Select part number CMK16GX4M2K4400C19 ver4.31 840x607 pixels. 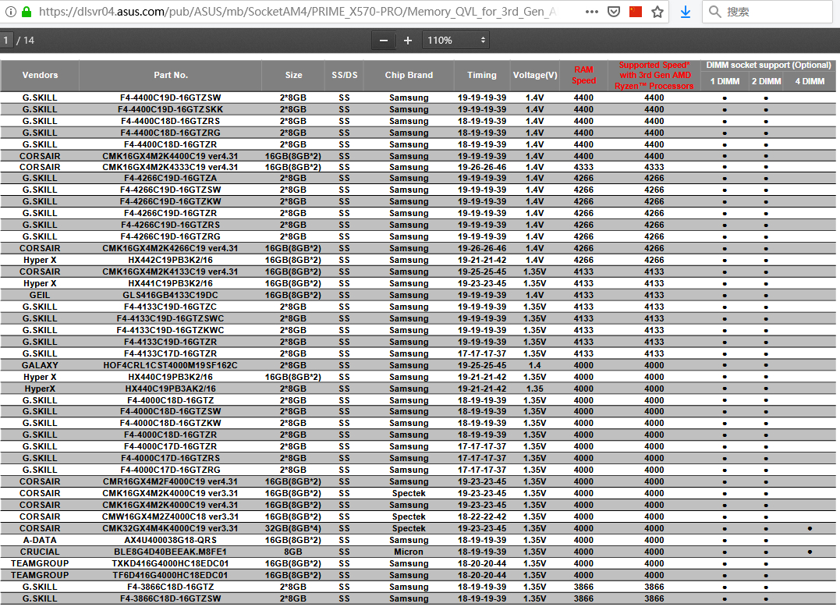[x=170, y=156]
